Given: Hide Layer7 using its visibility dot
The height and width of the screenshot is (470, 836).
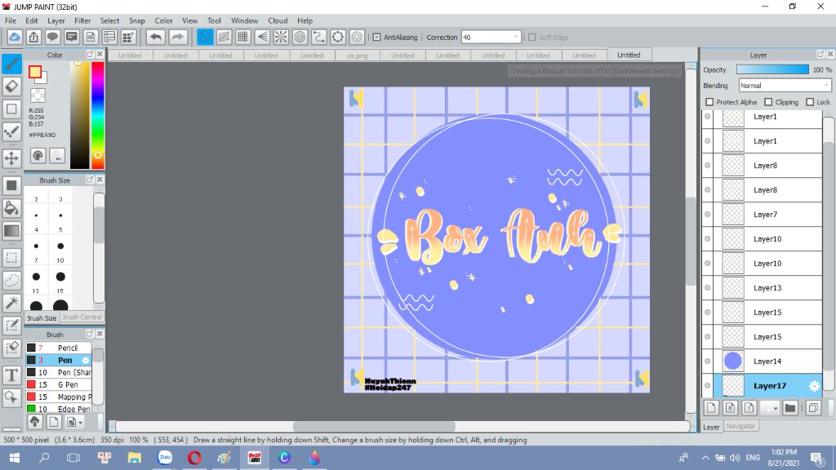Looking at the screenshot, I should tap(708, 215).
